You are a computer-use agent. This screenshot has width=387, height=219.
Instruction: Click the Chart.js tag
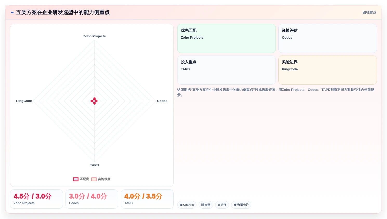[187, 205]
